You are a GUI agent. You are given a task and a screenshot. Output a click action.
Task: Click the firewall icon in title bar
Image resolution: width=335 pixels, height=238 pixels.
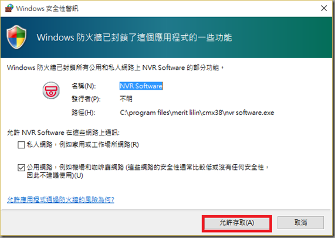[x=9, y=8]
